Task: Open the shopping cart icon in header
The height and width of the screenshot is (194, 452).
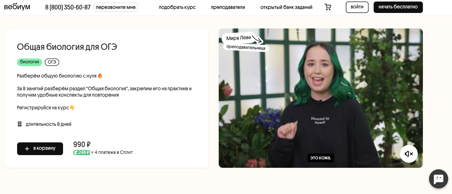Action: (328, 7)
